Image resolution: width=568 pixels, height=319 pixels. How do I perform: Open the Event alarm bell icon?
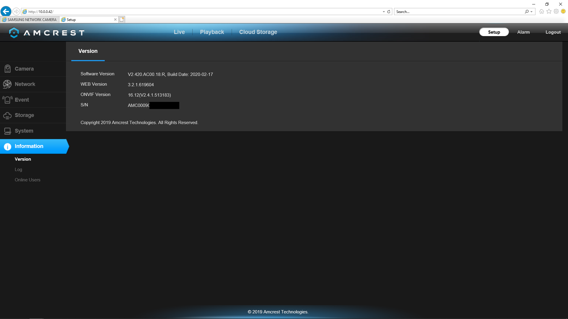tap(7, 100)
